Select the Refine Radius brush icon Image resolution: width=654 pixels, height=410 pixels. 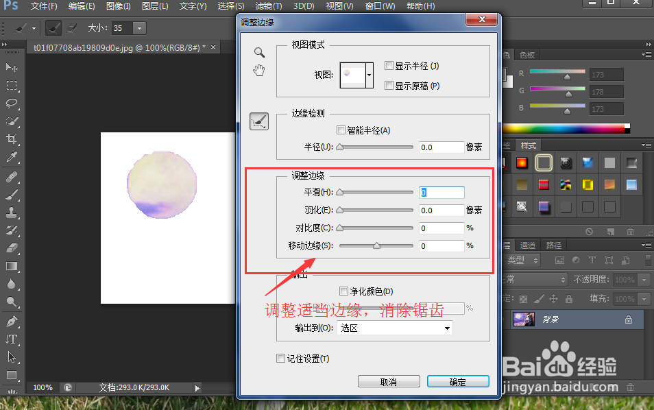259,121
